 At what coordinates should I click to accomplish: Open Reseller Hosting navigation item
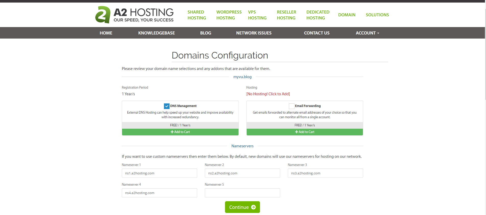(286, 15)
